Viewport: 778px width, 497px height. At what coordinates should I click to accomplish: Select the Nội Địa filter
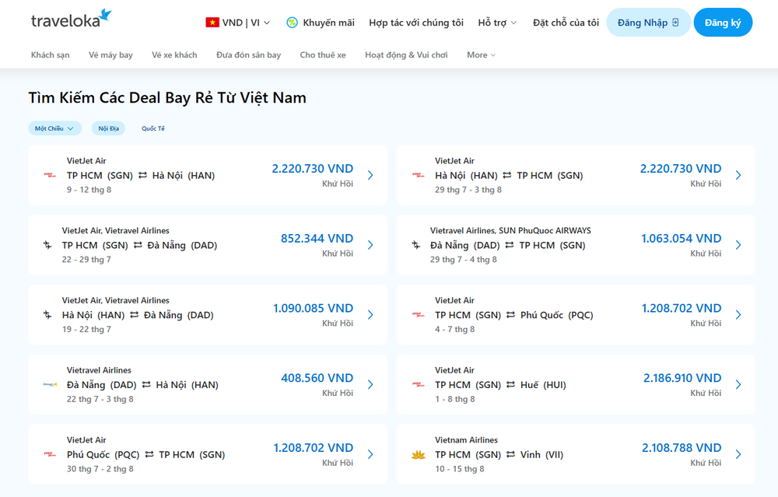[x=109, y=128]
